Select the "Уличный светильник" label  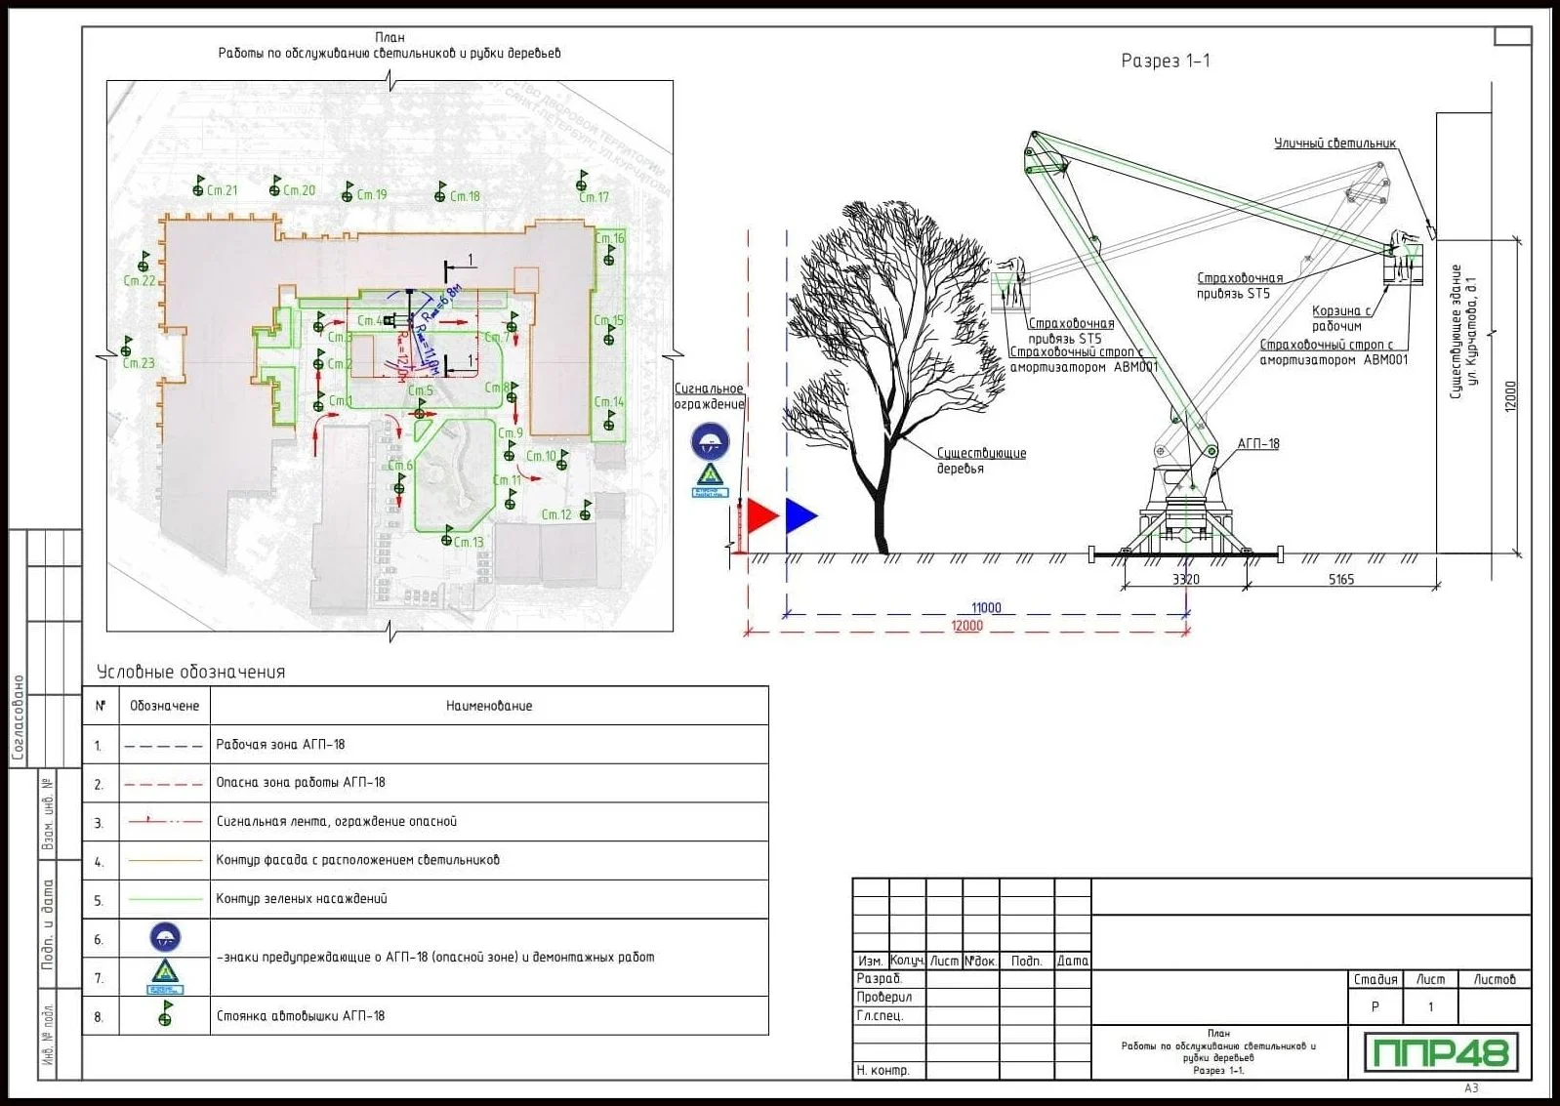click(x=1334, y=143)
